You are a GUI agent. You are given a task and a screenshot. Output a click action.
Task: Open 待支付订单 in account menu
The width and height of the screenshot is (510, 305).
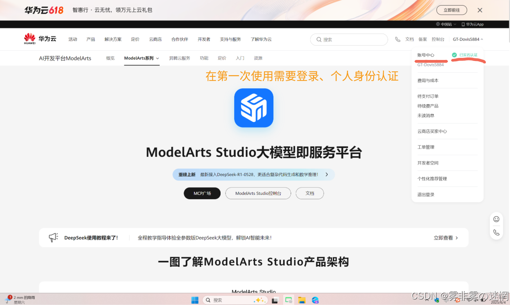tap(428, 96)
